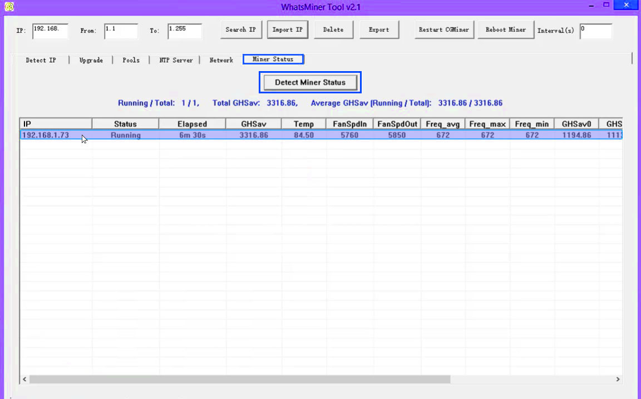
Task: Click the To range input field
Action: [185, 32]
